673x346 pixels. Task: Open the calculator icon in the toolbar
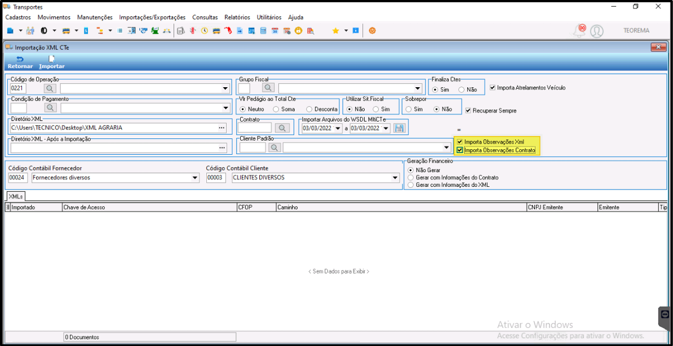coord(263,31)
